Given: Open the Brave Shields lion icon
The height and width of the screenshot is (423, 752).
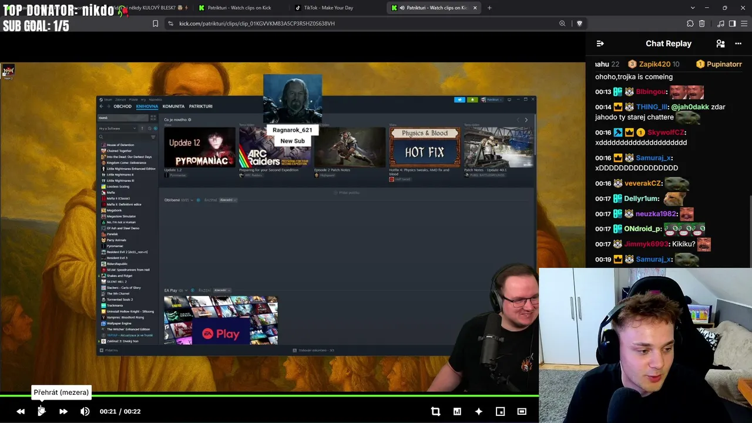Looking at the screenshot, I should click(x=579, y=23).
